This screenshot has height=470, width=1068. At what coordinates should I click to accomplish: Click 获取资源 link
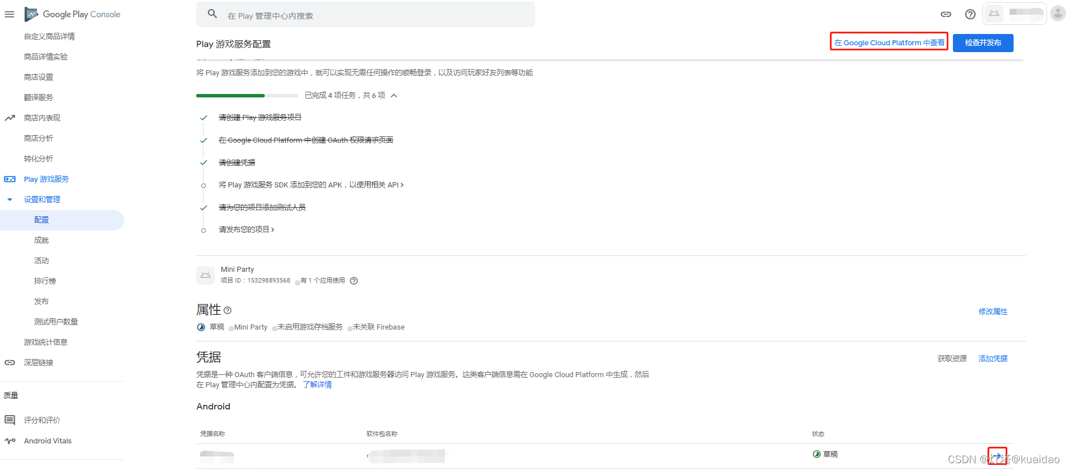click(952, 358)
